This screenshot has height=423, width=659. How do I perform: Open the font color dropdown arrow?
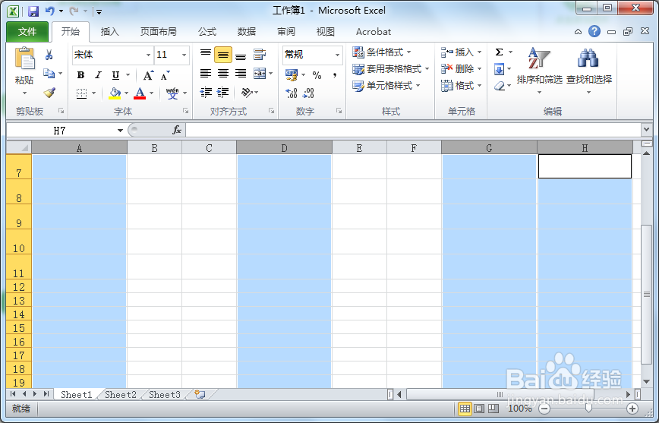(x=152, y=93)
